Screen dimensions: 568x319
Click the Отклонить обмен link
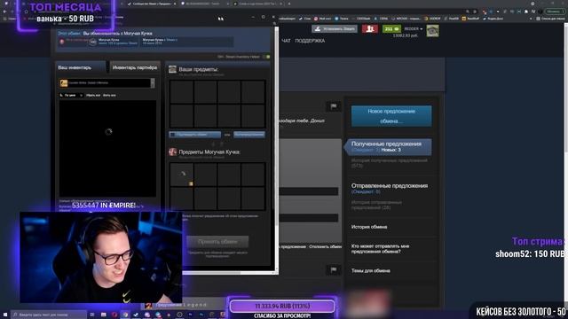326,246
